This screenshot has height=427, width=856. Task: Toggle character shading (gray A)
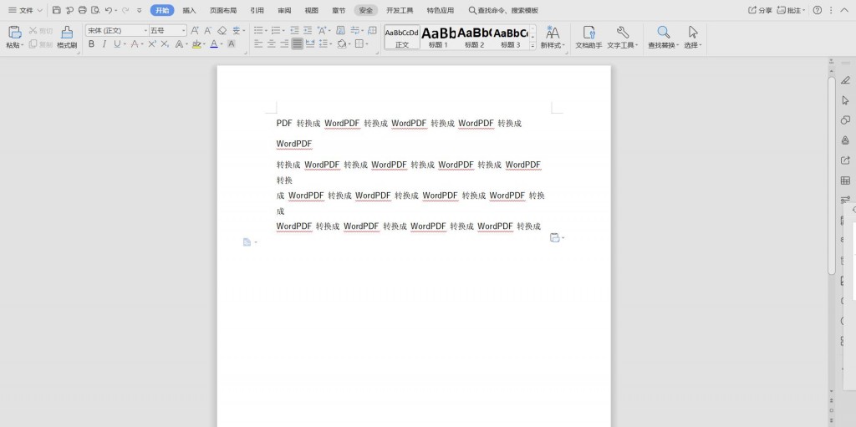tap(232, 43)
